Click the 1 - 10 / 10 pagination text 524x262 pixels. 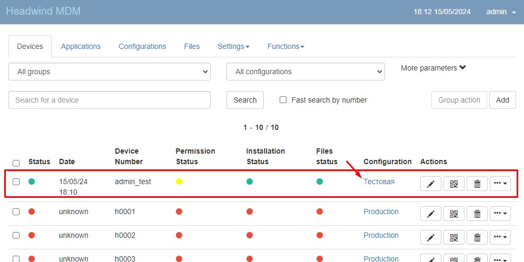pyautogui.click(x=261, y=127)
